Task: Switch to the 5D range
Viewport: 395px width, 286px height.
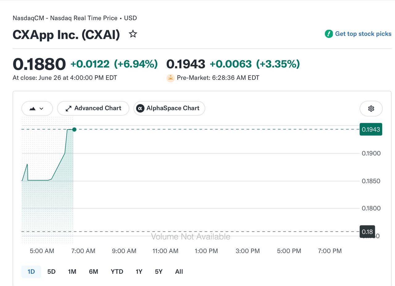Action: point(51,272)
